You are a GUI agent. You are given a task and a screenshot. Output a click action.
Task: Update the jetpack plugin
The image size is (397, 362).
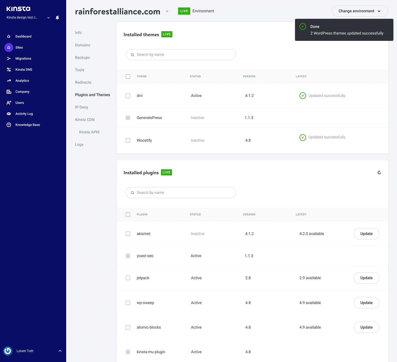click(x=366, y=278)
